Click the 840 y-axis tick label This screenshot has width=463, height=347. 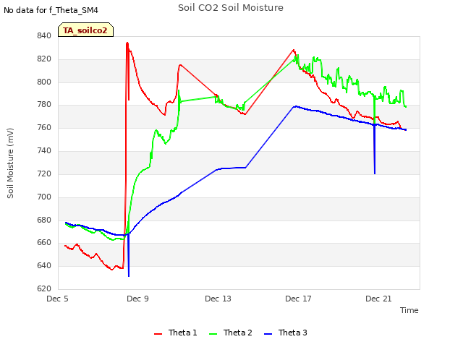pos(44,36)
